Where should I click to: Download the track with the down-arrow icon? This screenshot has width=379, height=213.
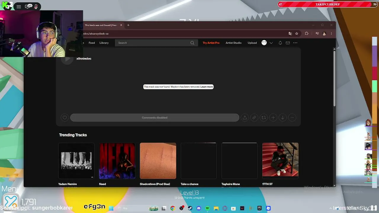[x=282, y=118]
